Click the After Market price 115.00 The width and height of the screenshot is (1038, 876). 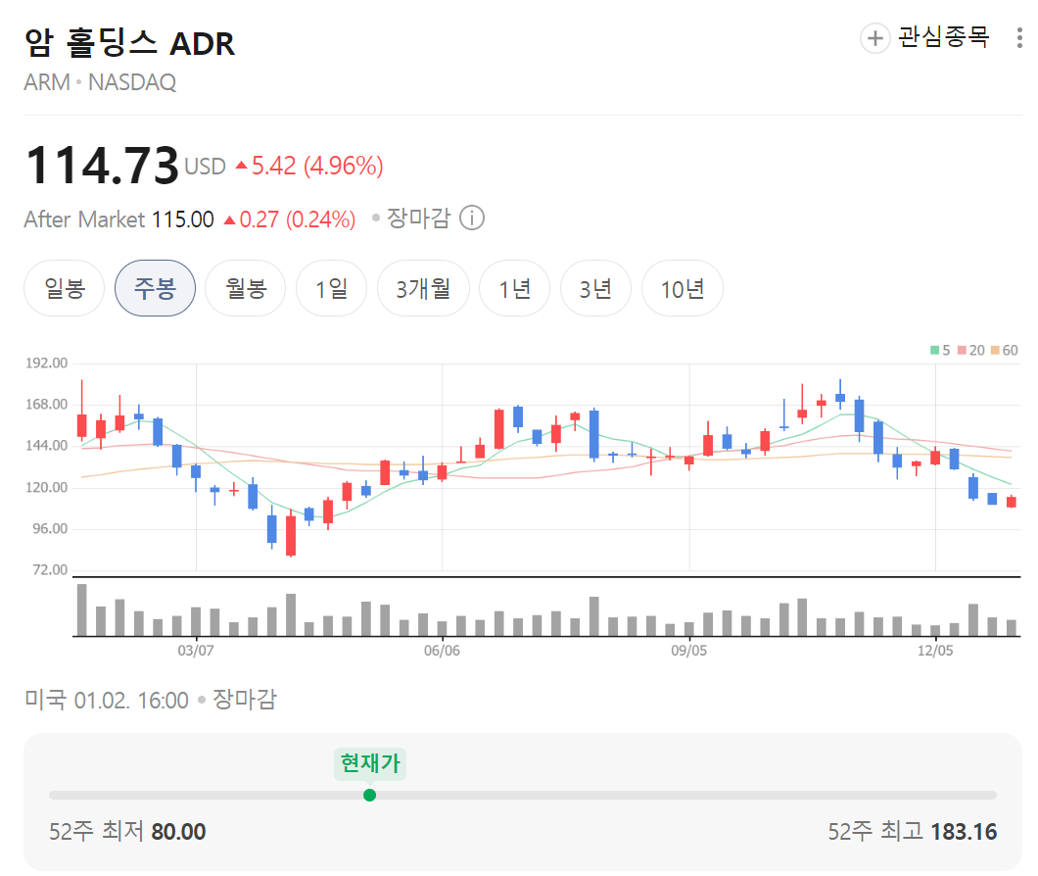tap(183, 219)
